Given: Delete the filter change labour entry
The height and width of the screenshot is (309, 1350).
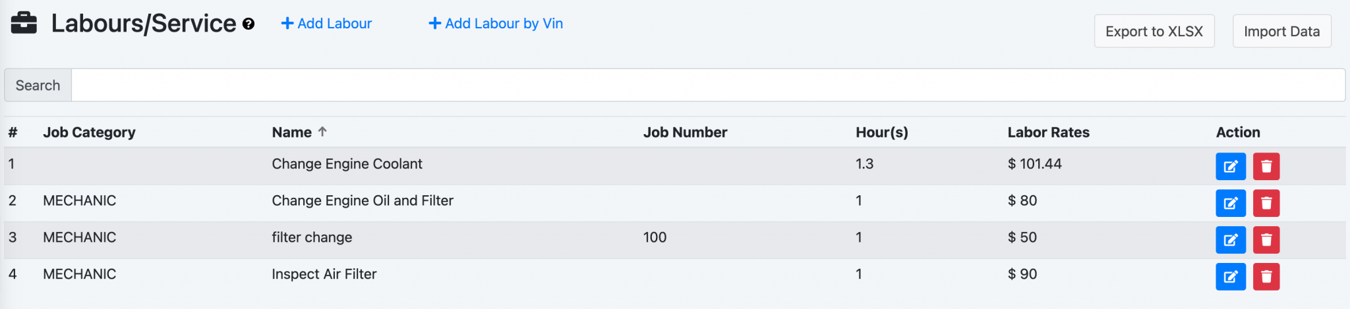Looking at the screenshot, I should point(1266,240).
